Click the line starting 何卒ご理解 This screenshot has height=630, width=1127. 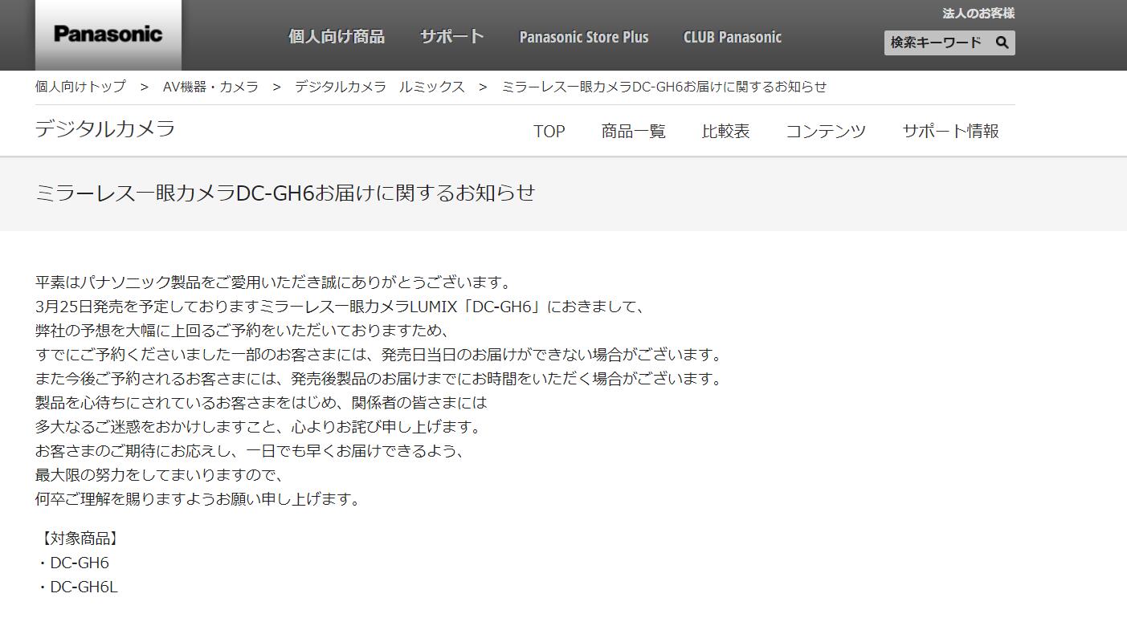click(x=198, y=499)
